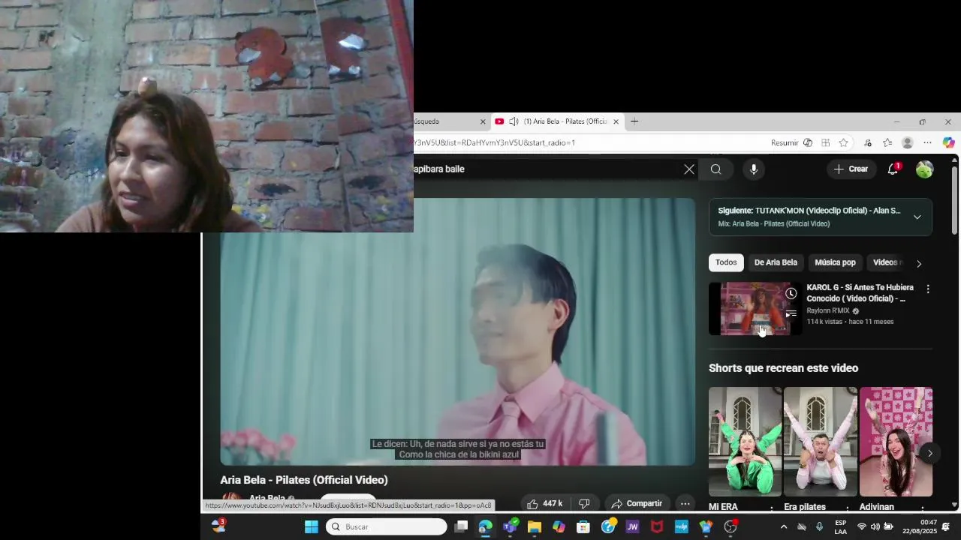Open options for MI ERA short
This screenshot has height=540, width=961.
(x=772, y=508)
